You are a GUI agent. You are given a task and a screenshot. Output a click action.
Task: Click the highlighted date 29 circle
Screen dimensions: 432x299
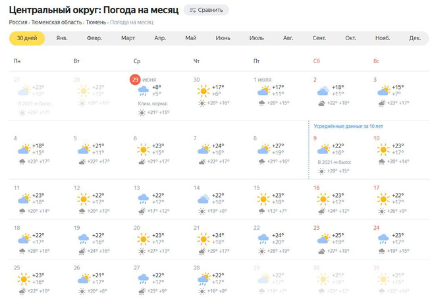[x=135, y=79]
